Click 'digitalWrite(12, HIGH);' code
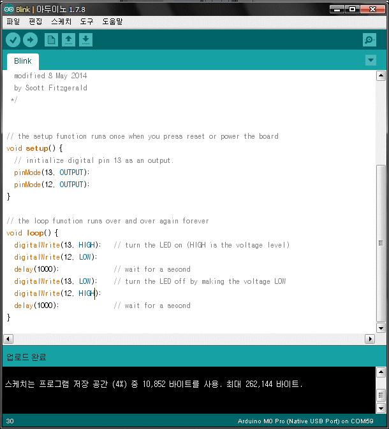This screenshot has width=389, height=429. click(x=57, y=293)
